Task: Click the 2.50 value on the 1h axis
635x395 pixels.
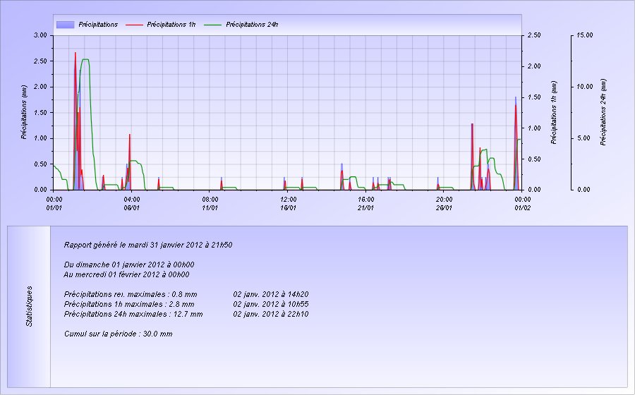Action: pos(534,35)
